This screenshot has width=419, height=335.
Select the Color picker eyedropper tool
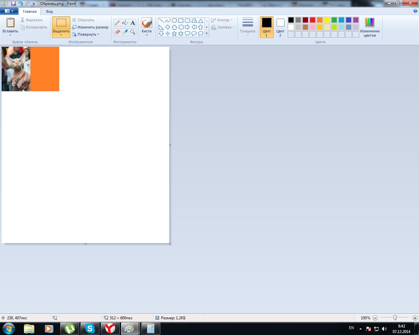(125, 32)
